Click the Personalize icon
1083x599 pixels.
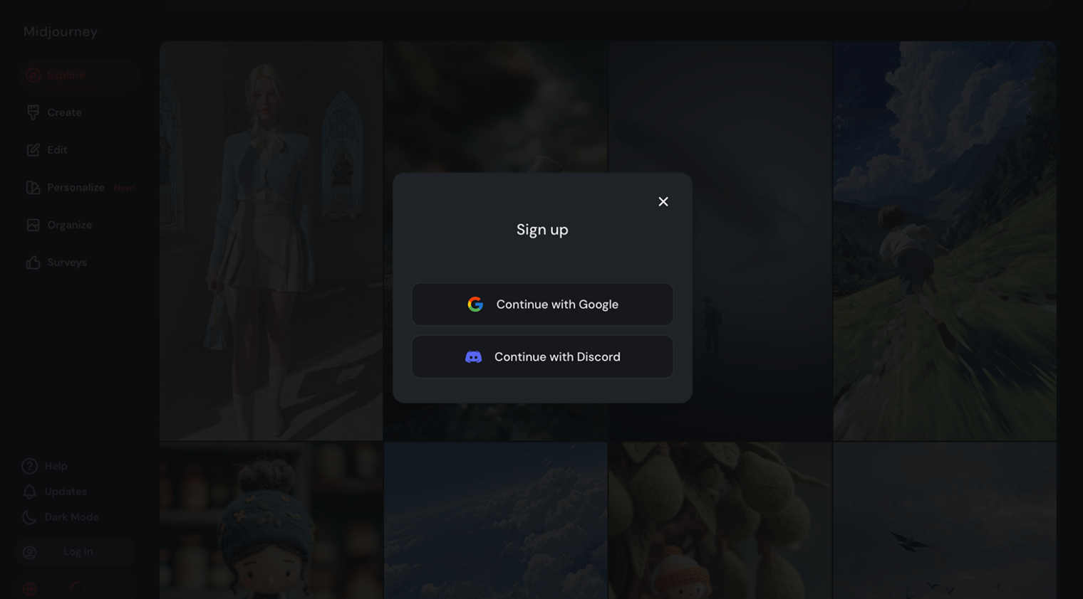point(33,187)
